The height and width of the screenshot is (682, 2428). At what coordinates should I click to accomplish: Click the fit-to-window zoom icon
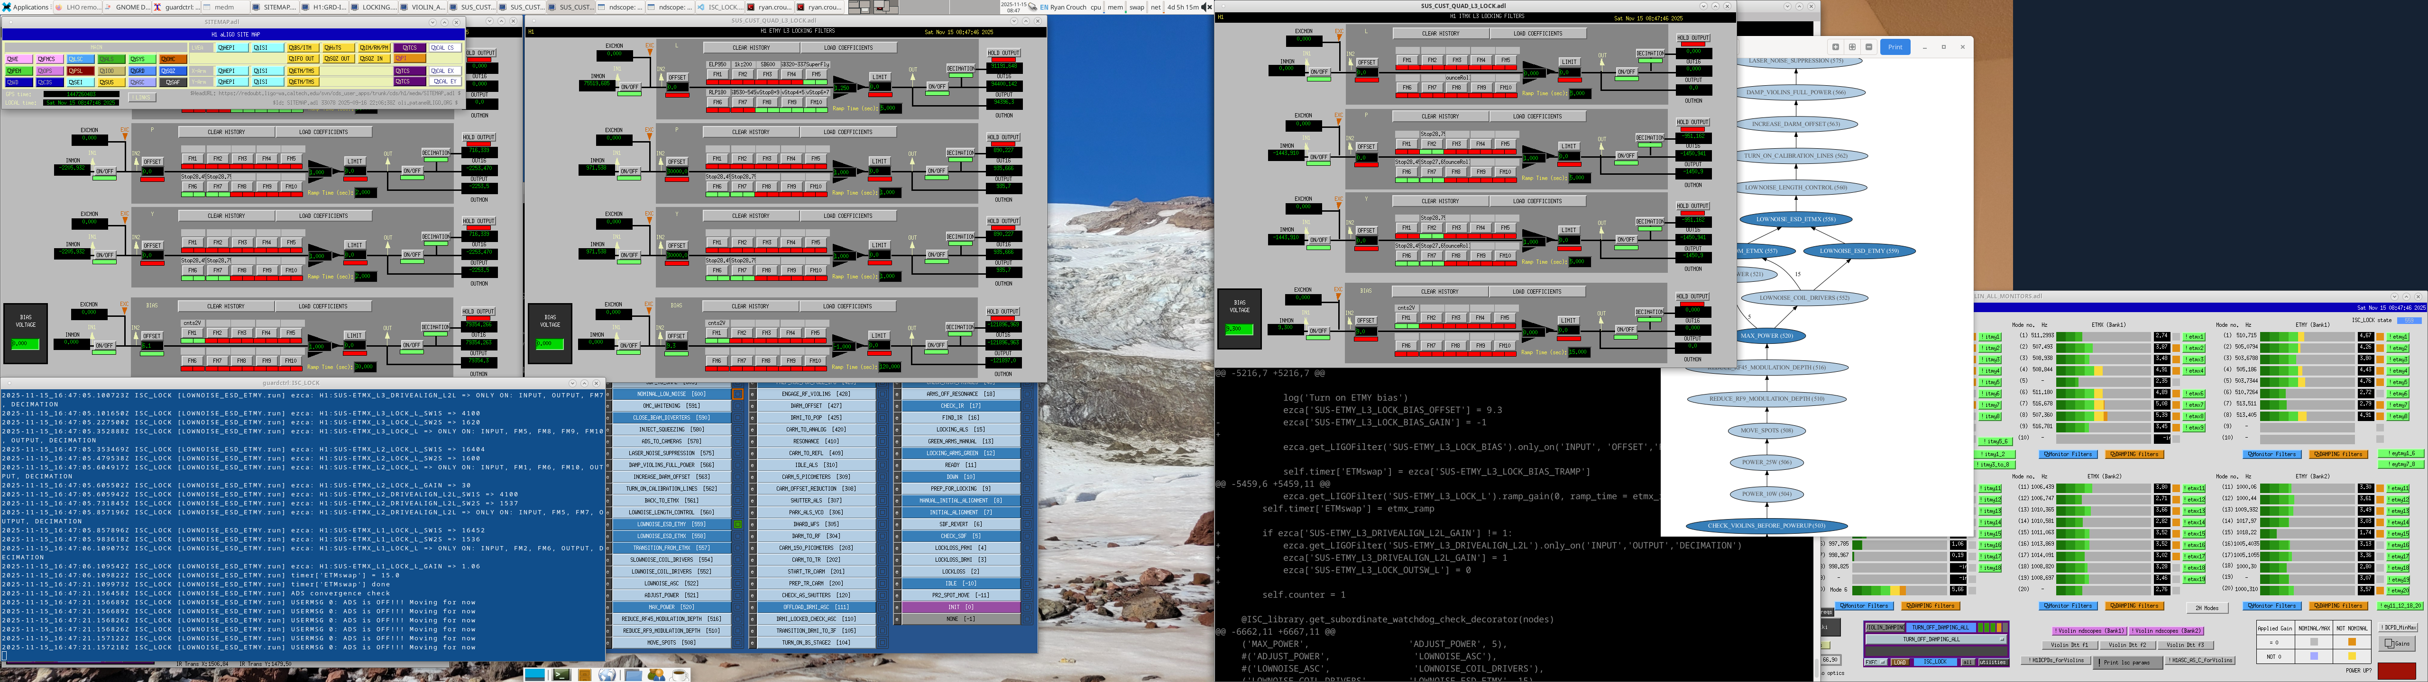pos(1852,47)
